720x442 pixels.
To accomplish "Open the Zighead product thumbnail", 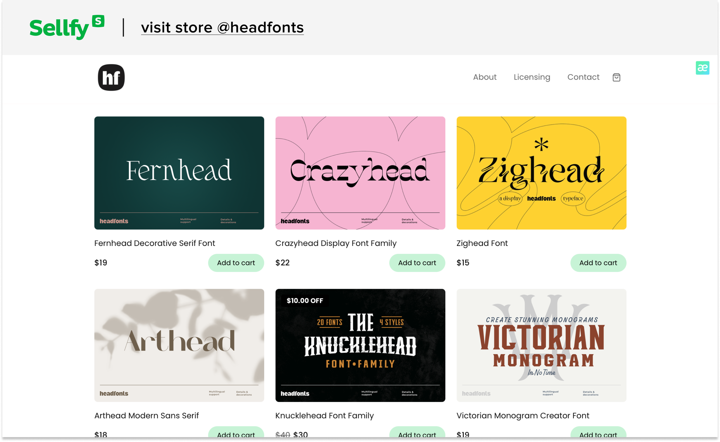I will (541, 173).
